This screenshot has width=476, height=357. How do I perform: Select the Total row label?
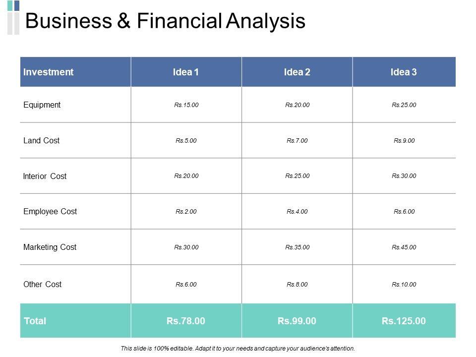[35, 321]
